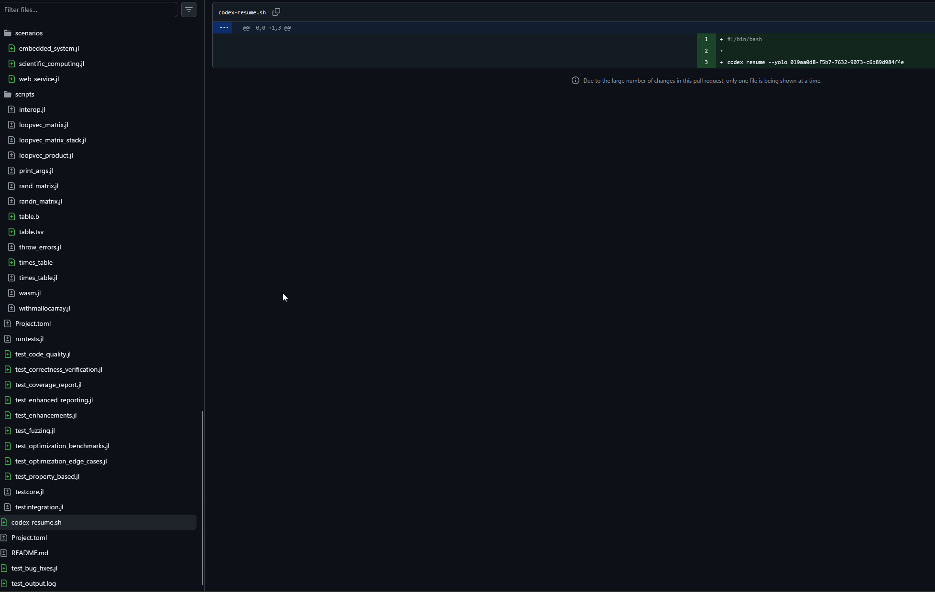Screen dimensions: 935x592
Task: Select loopvec_matrix_stack.jl file
Action: click(x=52, y=140)
